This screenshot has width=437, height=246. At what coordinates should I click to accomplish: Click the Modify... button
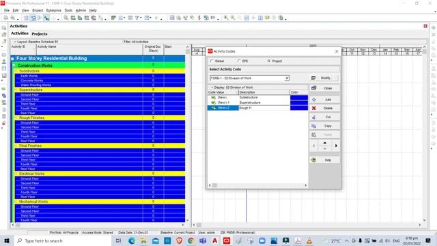click(325, 78)
